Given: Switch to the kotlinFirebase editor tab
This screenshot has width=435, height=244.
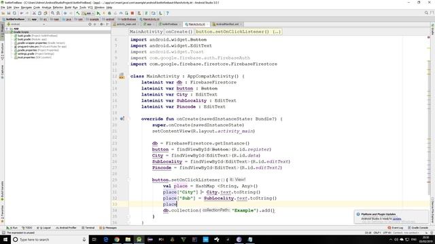Looking at the screenshot, I should (x=169, y=24).
